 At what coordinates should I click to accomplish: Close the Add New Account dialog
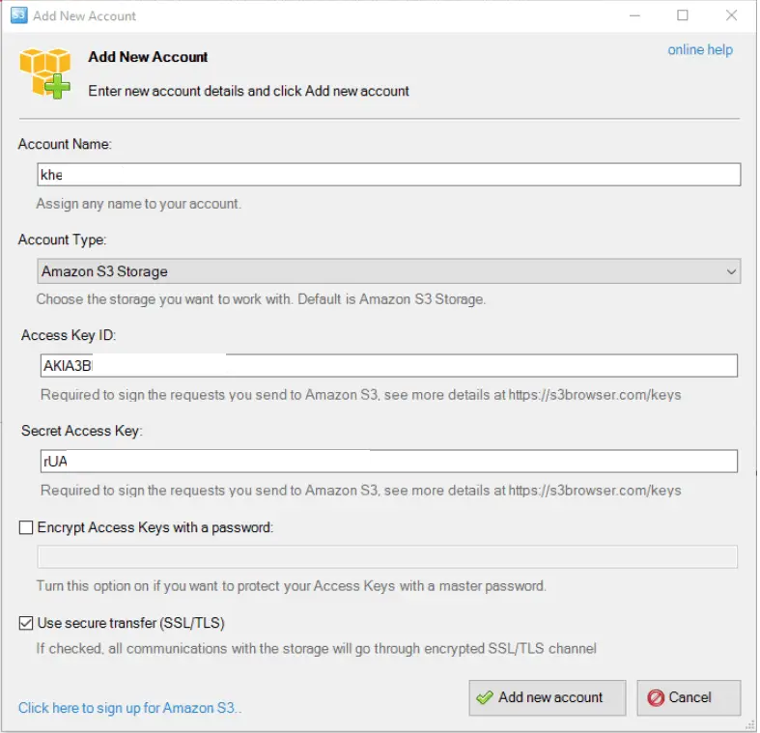click(x=732, y=15)
